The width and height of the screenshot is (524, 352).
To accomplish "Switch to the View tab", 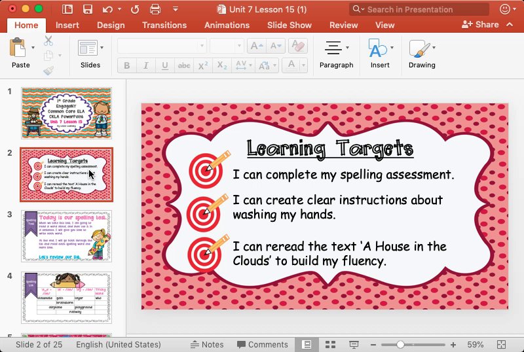I will 384,25.
